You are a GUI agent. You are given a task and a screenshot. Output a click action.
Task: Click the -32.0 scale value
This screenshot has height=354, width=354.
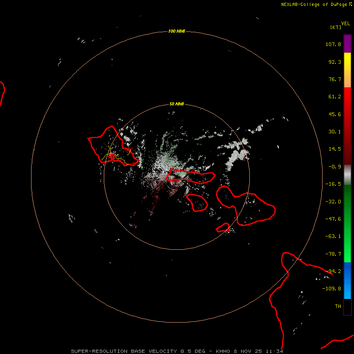pyautogui.click(x=333, y=202)
